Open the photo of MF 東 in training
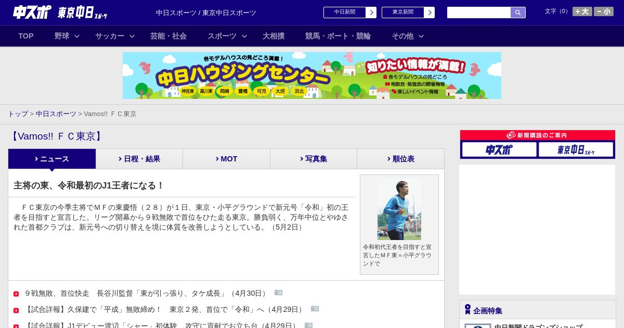 coord(399,209)
